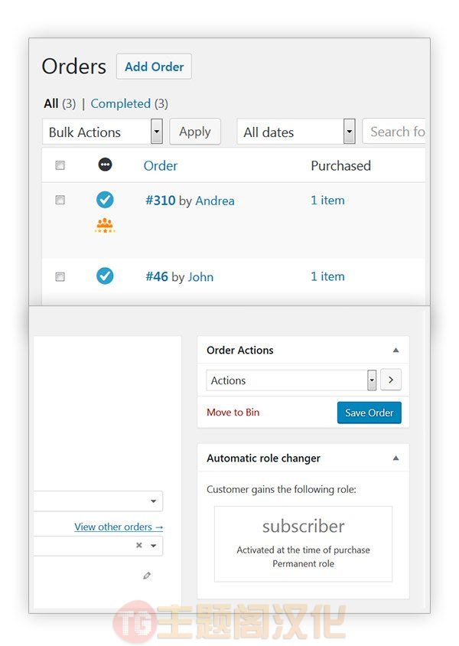
Task: Click the status column header icon
Action: point(105,165)
